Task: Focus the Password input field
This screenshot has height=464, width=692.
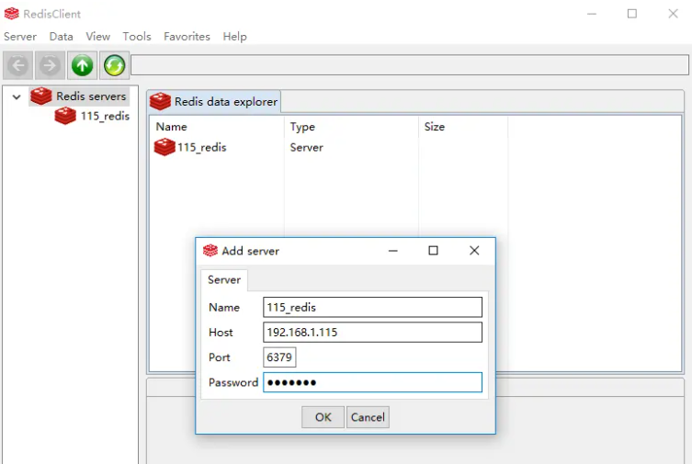Action: tap(372, 382)
